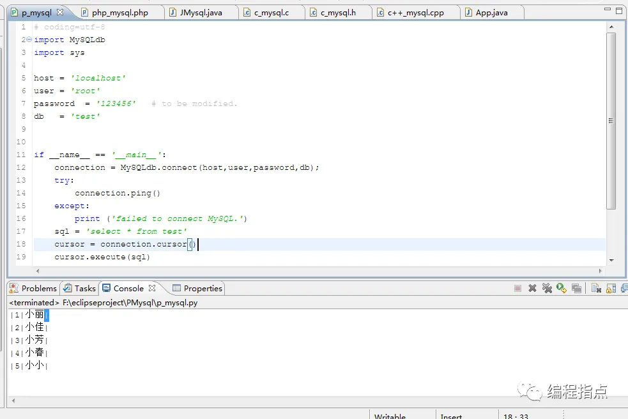This screenshot has width=628, height=419.
Task: Show the Problems view
Action: pos(34,289)
